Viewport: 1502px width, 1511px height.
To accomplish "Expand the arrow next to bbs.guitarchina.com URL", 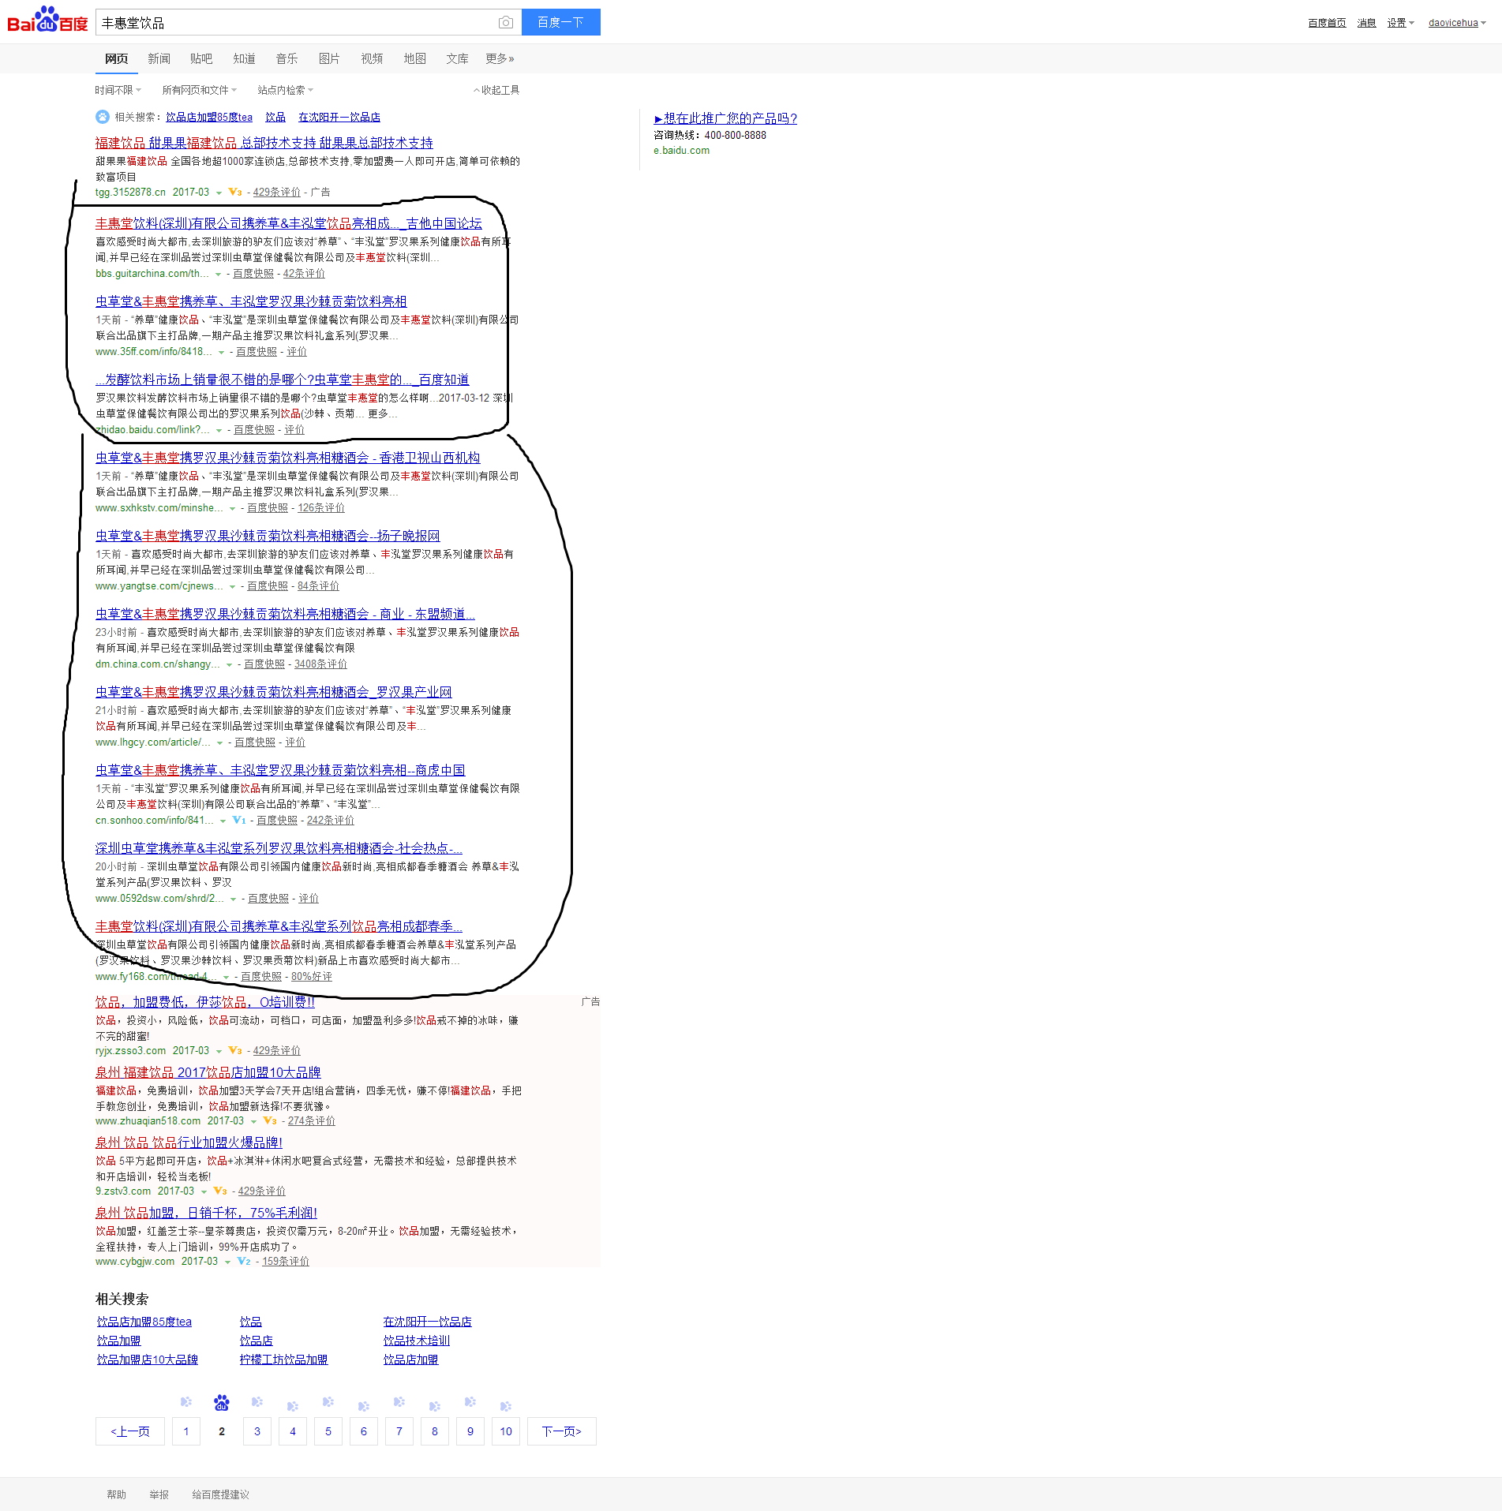I will click(219, 275).
